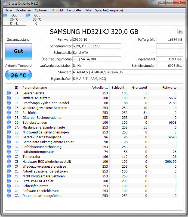Image resolution: width=188 pixels, height=217 pixels.
Task: Click status orb of Misslungene Spindelanläufe row
Action: tap(9, 127)
